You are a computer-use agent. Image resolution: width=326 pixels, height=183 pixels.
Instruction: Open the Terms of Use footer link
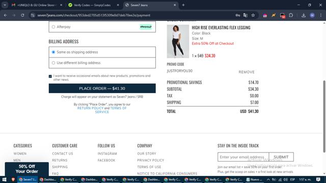click(149, 167)
